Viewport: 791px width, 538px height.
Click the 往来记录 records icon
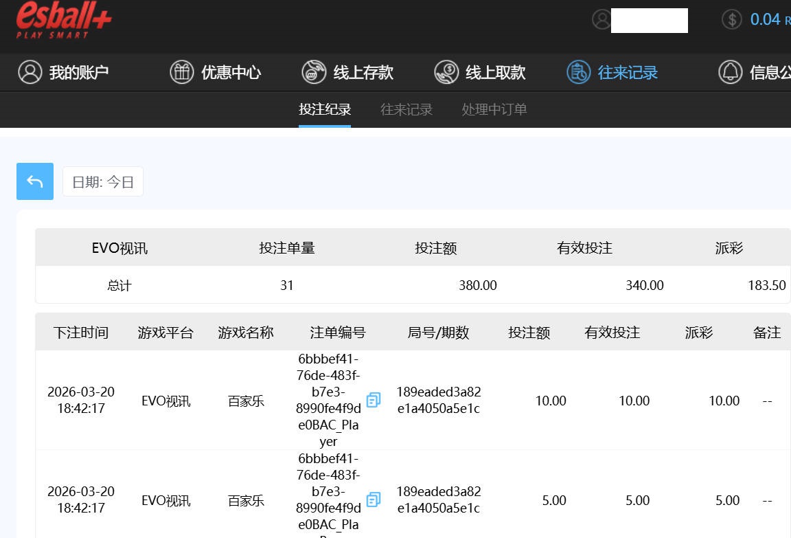pos(579,72)
